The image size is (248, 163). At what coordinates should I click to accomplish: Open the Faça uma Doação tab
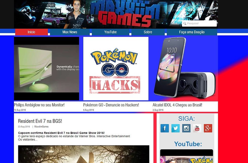coord(192,32)
